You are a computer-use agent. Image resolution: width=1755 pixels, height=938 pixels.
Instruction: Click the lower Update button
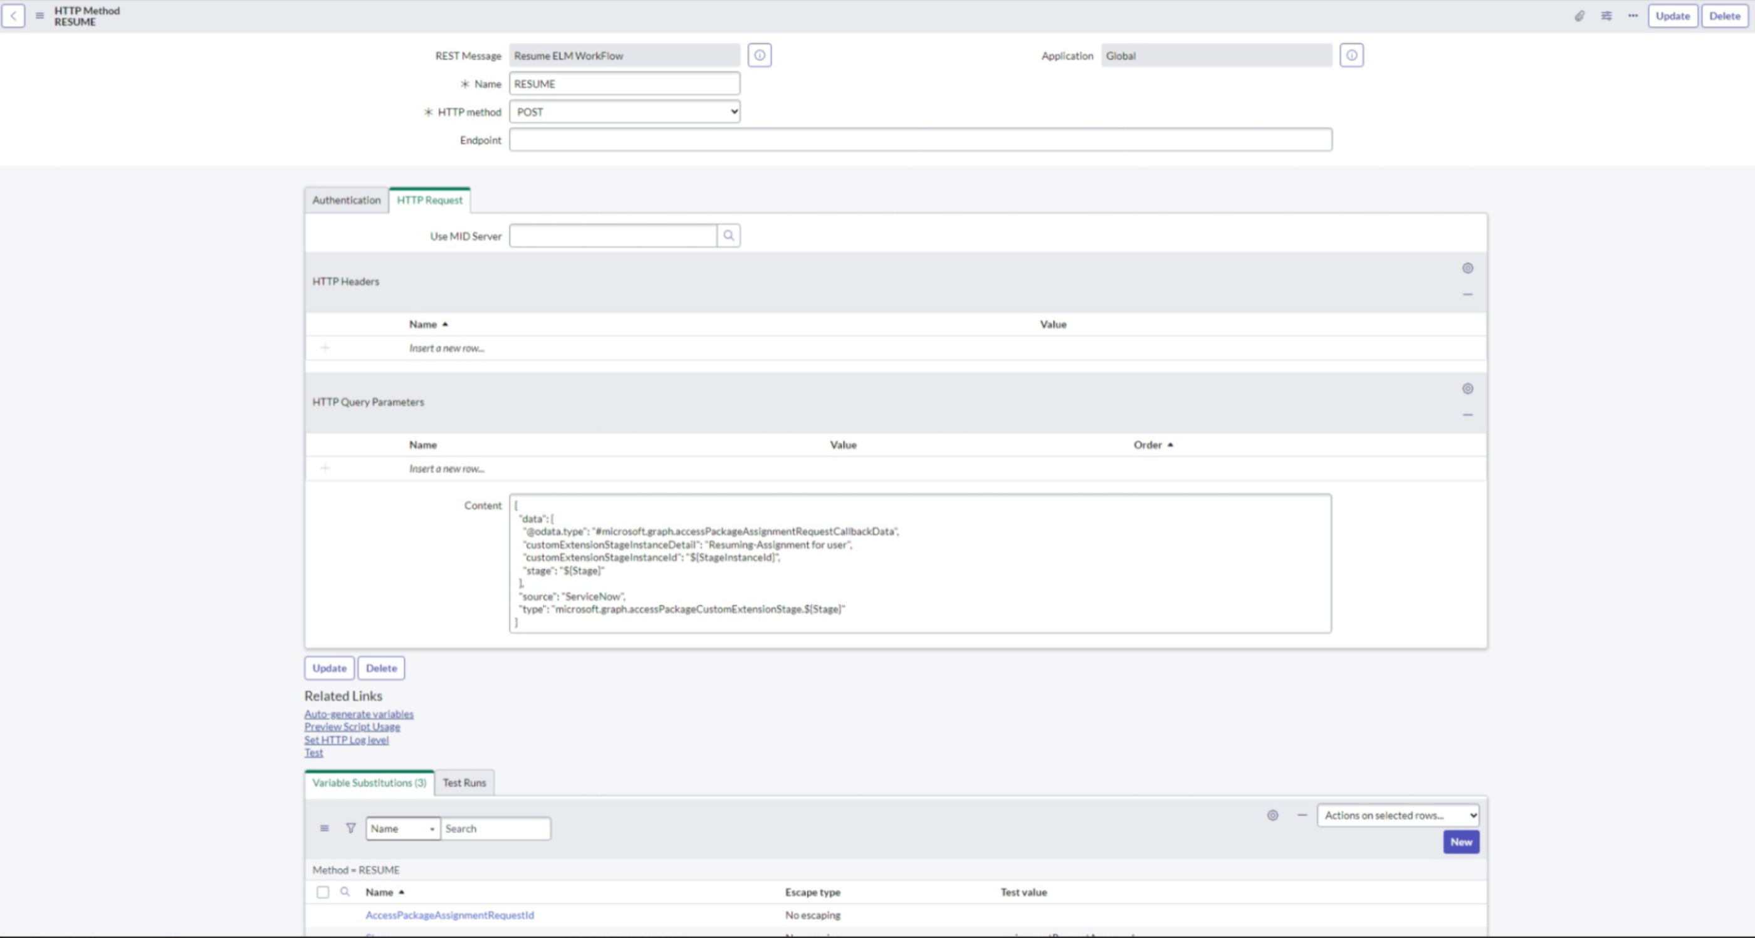pyautogui.click(x=329, y=668)
